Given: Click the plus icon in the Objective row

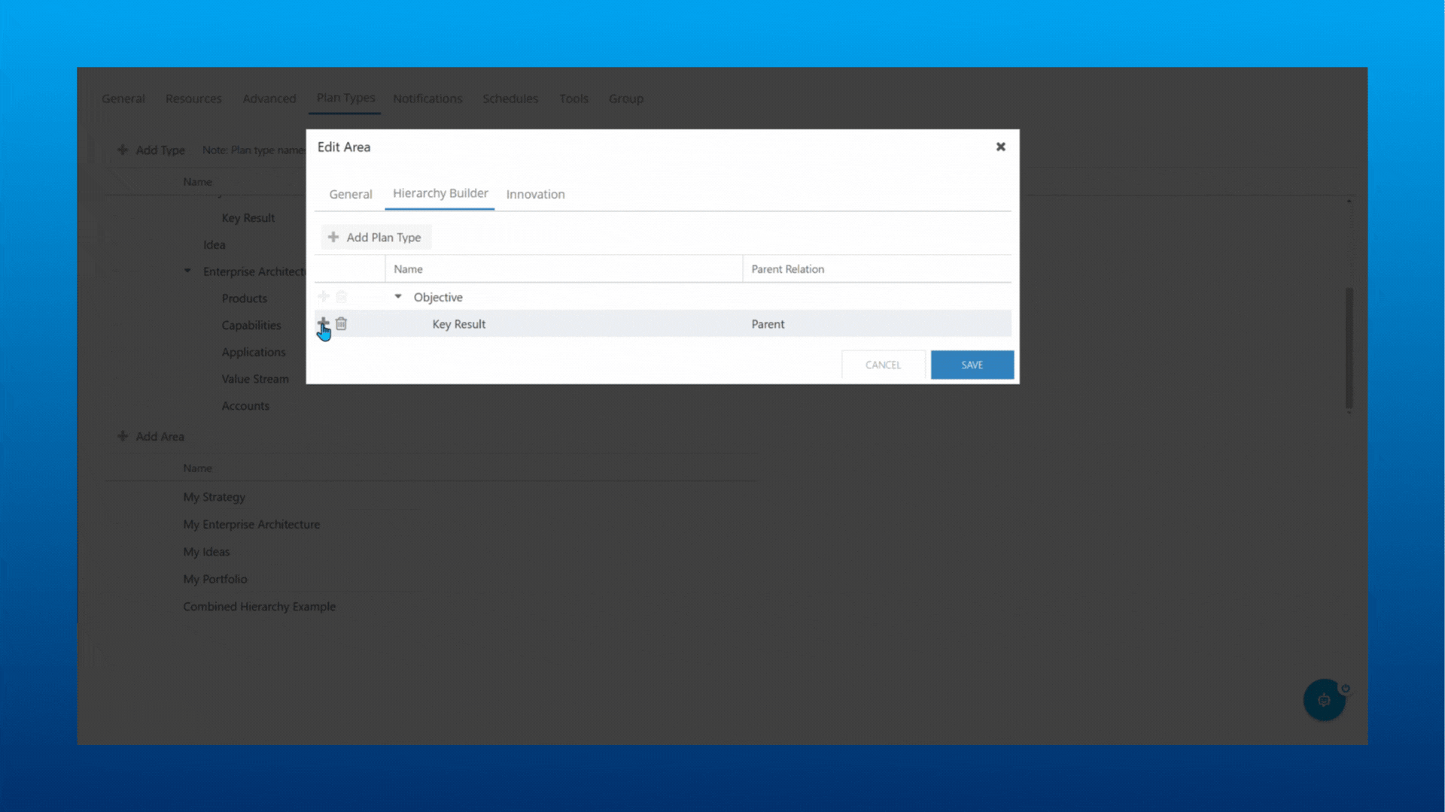Looking at the screenshot, I should tap(323, 296).
